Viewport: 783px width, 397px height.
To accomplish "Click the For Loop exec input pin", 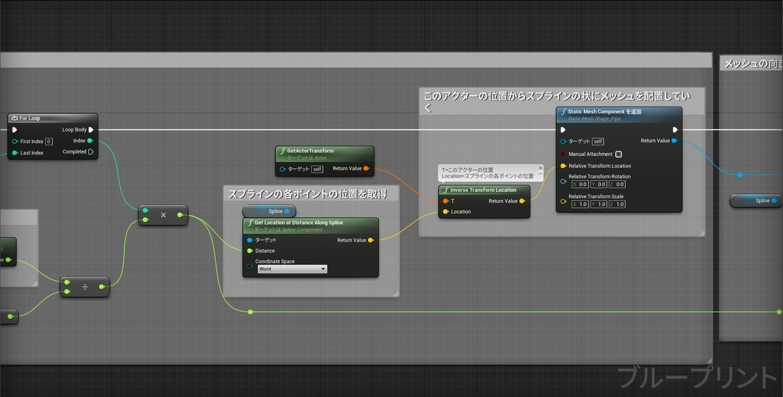I will [x=15, y=129].
